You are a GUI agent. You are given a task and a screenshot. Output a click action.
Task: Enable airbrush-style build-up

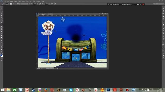(52, 4)
